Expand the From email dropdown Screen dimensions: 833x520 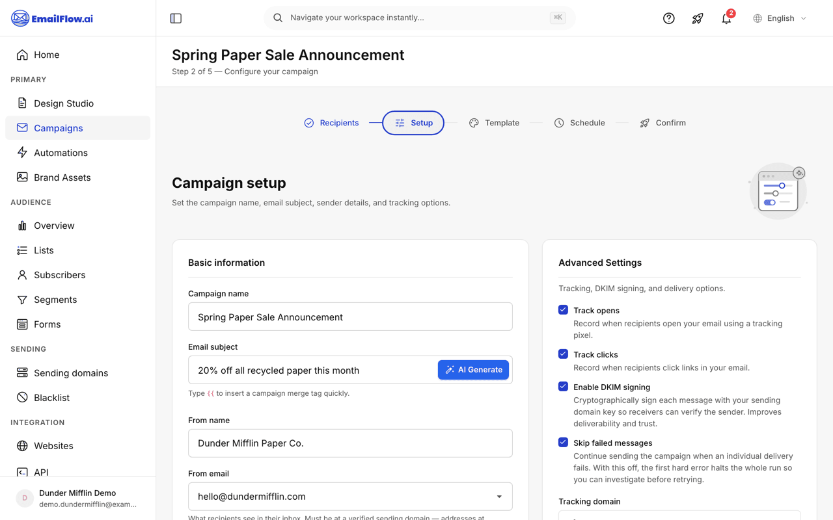[350, 496]
